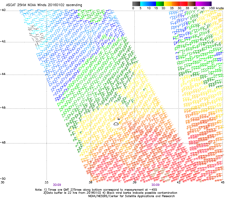225x198 pixels.
Task: Click the latitude label '-40'
Action: point(3,10)
